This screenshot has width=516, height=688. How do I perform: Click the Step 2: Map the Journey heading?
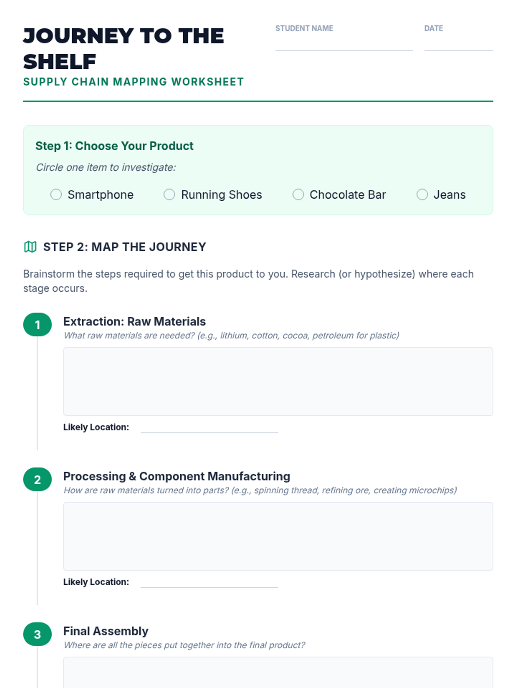tap(125, 247)
